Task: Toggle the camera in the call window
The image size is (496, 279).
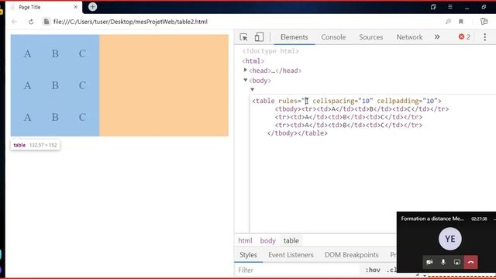Action: [x=429, y=262]
